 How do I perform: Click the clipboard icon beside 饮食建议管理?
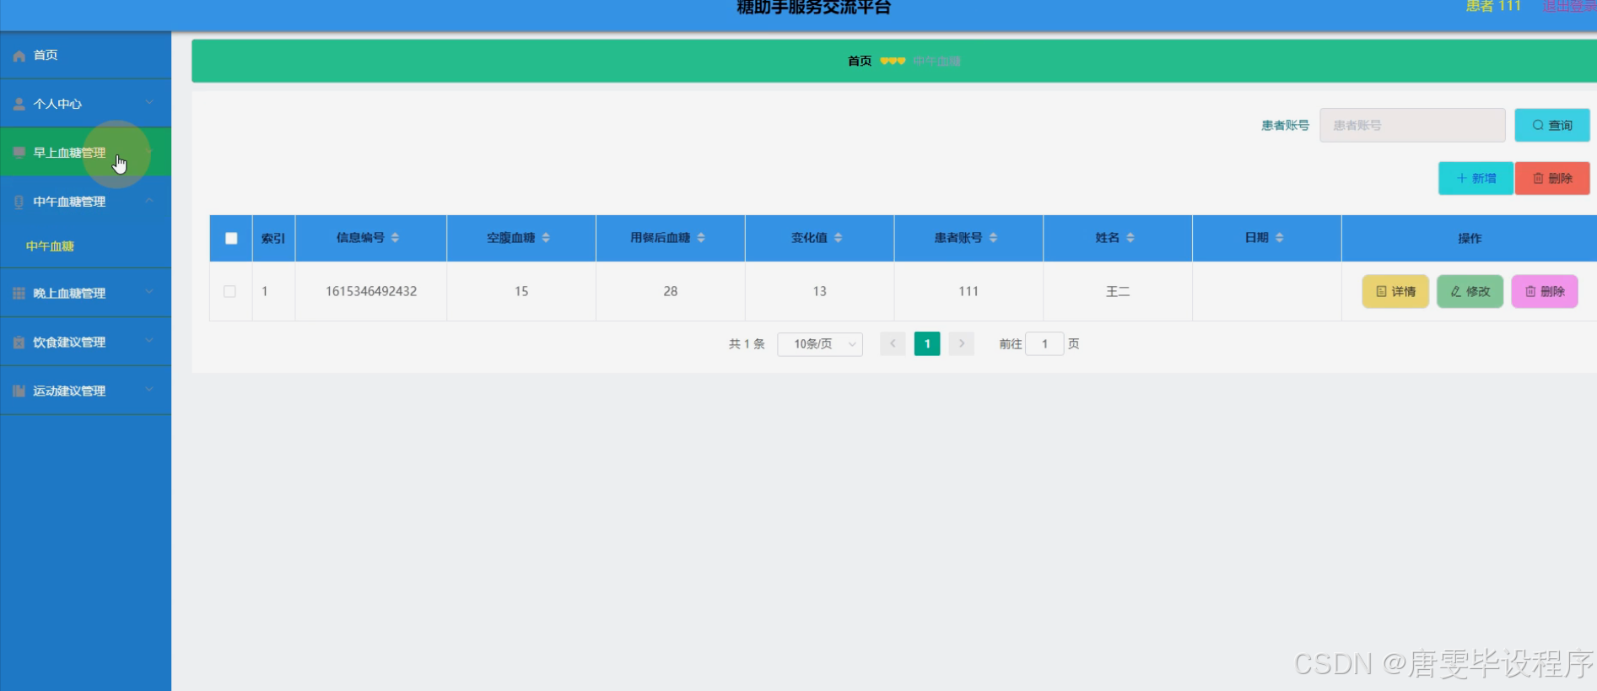click(19, 343)
